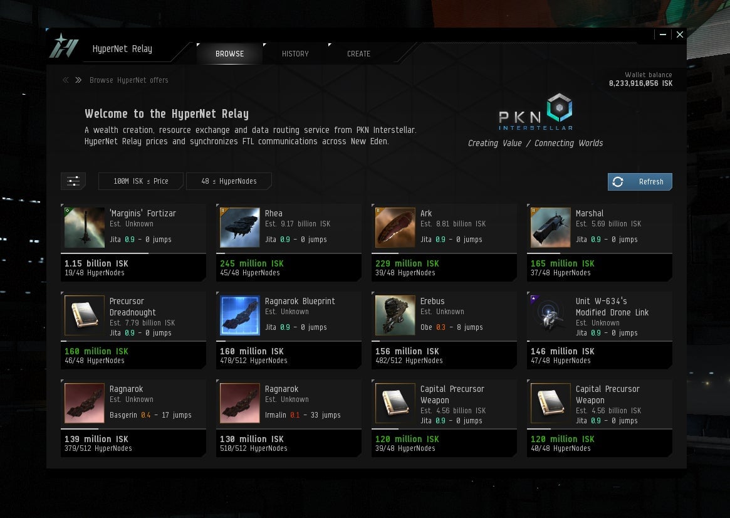Click the Ragnarok Blueprint icon
This screenshot has height=518, width=730.
pyautogui.click(x=240, y=315)
